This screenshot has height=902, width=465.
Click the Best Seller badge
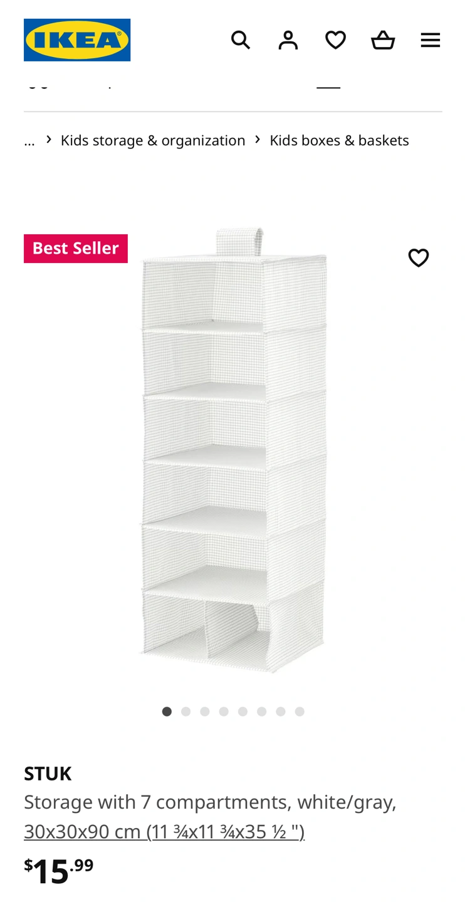coord(76,249)
